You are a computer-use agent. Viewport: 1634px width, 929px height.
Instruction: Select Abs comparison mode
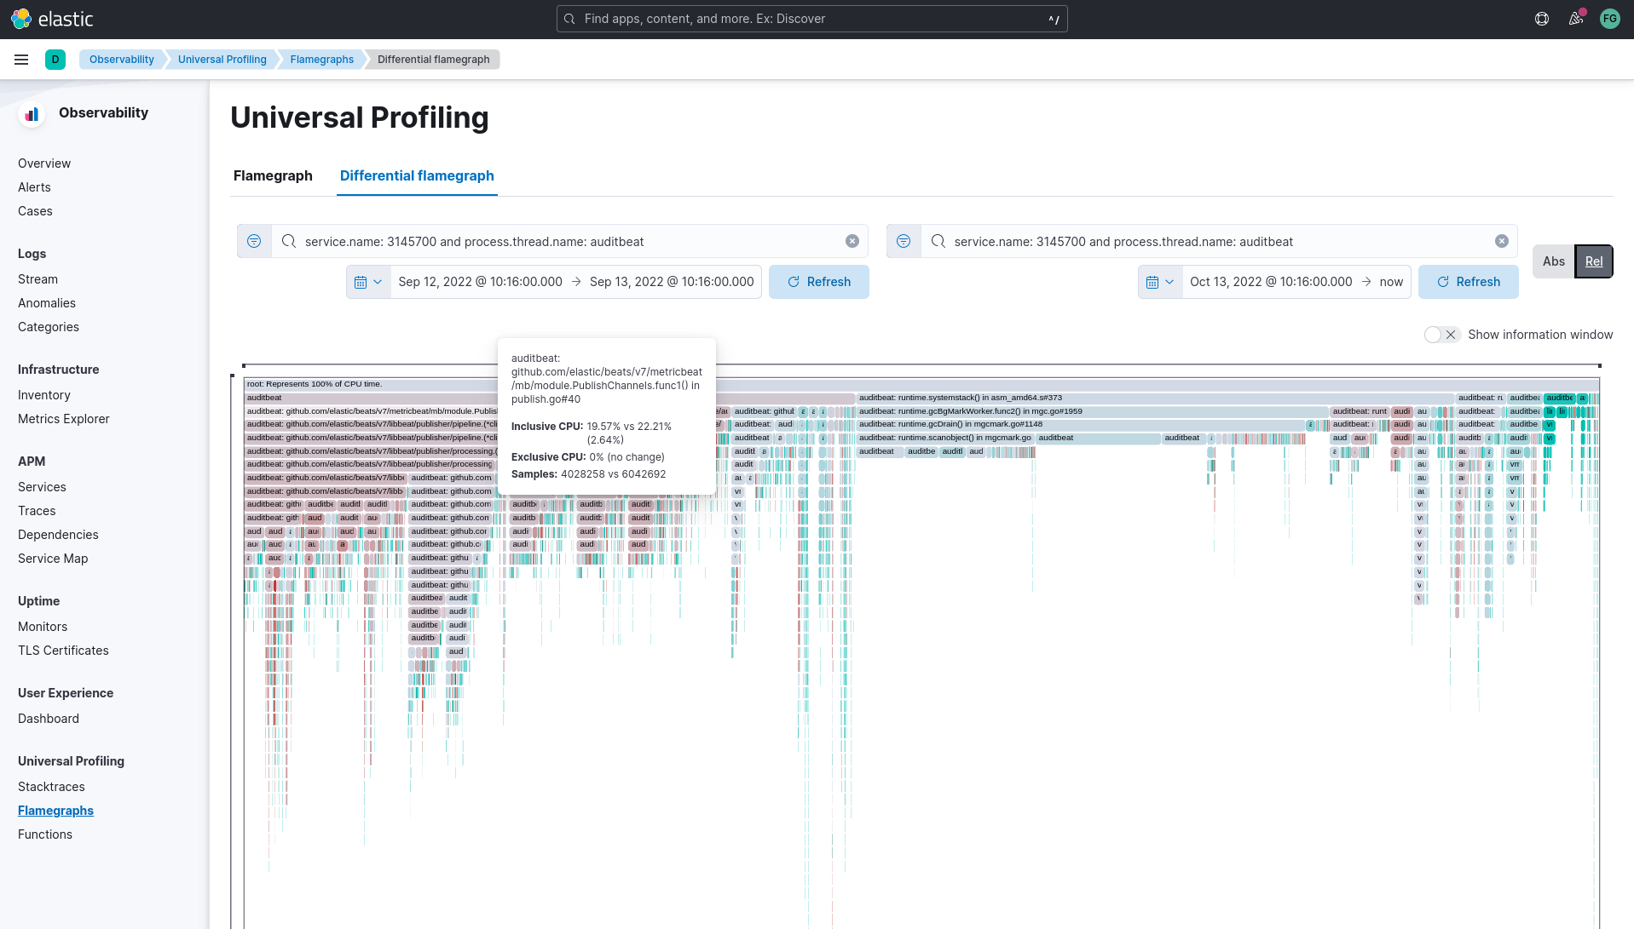point(1553,261)
